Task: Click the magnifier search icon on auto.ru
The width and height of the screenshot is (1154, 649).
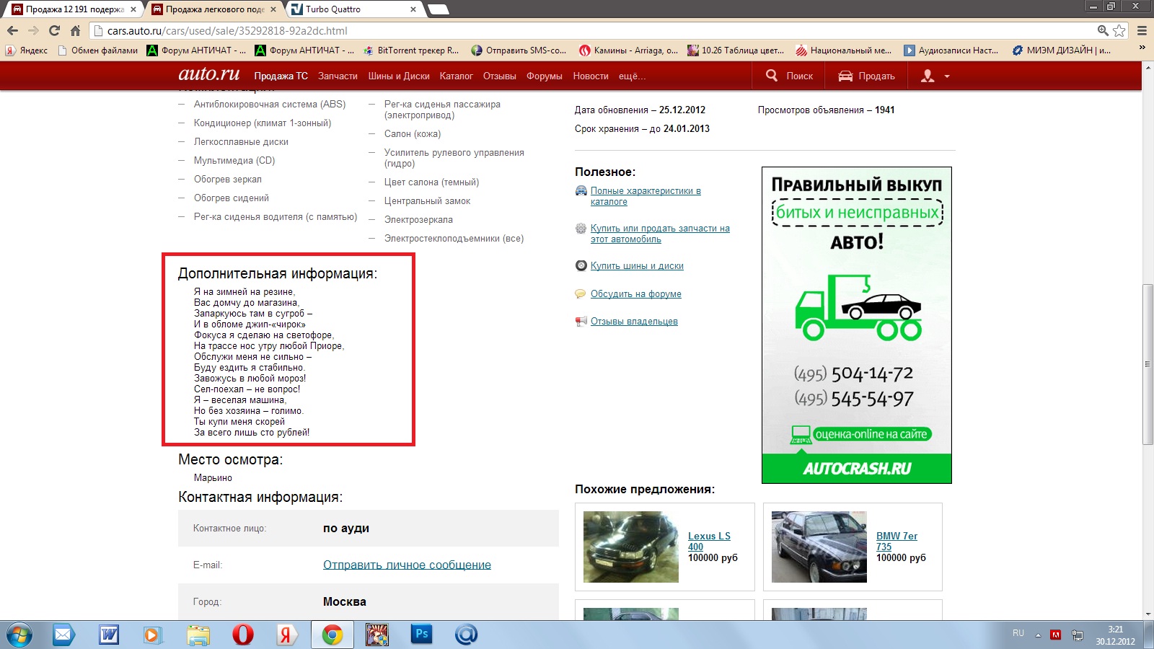Action: coord(772,76)
